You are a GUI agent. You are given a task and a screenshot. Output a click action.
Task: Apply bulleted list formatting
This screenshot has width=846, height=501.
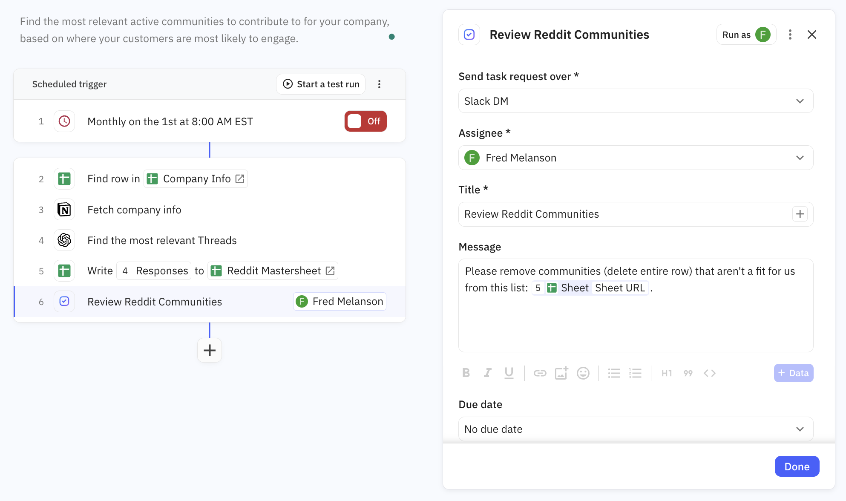tap(614, 373)
